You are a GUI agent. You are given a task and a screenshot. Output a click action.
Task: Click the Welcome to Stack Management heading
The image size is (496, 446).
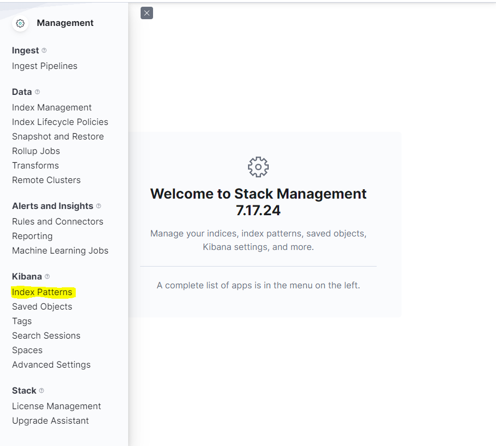[x=258, y=202]
